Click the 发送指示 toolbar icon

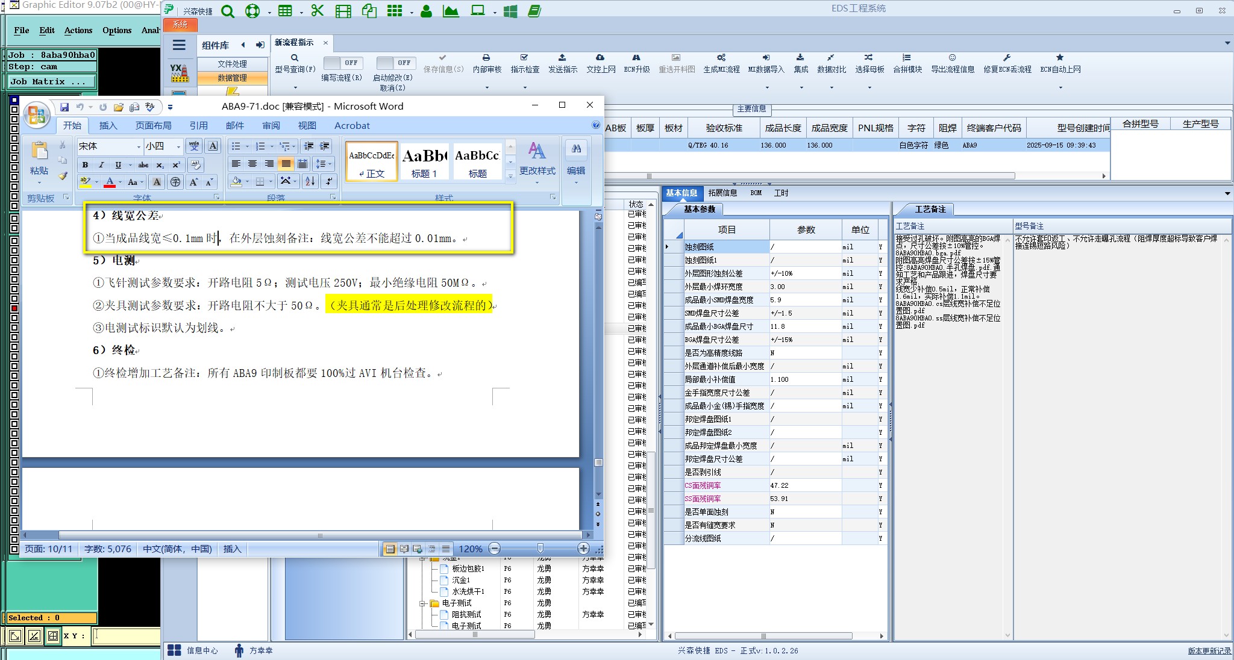click(562, 58)
